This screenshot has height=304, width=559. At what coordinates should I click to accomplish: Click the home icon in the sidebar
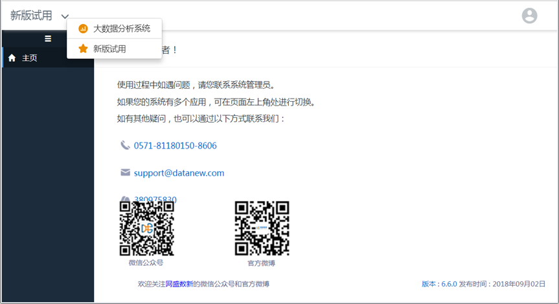click(x=12, y=58)
